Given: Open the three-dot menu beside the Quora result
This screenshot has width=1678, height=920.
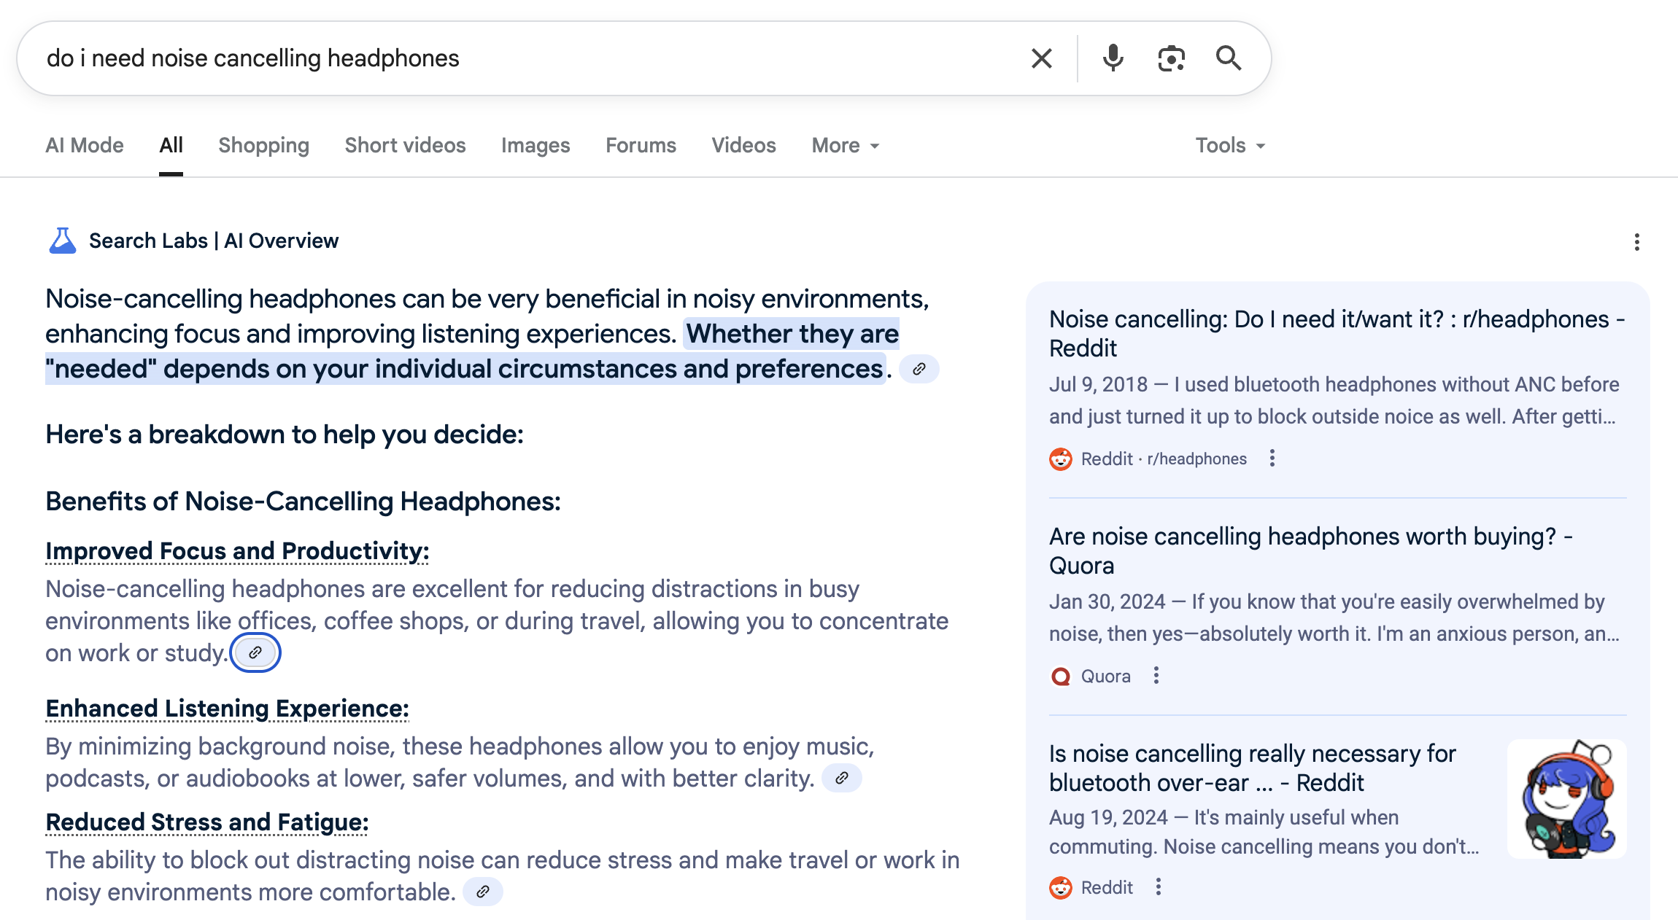Looking at the screenshot, I should point(1156,676).
